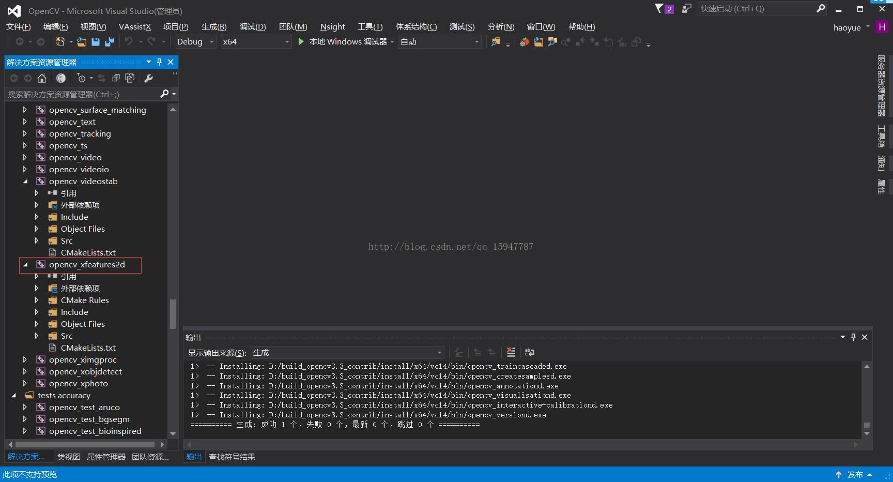Click the Undo arrow in the toolbar
Image resolution: width=893 pixels, height=482 pixels.
coord(129,42)
